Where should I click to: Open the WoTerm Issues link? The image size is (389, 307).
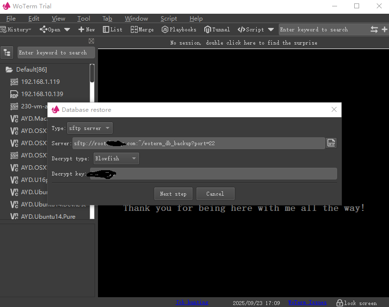point(308,303)
